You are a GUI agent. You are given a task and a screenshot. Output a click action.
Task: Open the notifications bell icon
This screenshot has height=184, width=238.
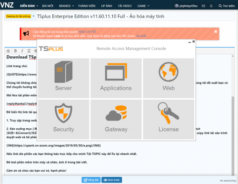pos(211,6)
